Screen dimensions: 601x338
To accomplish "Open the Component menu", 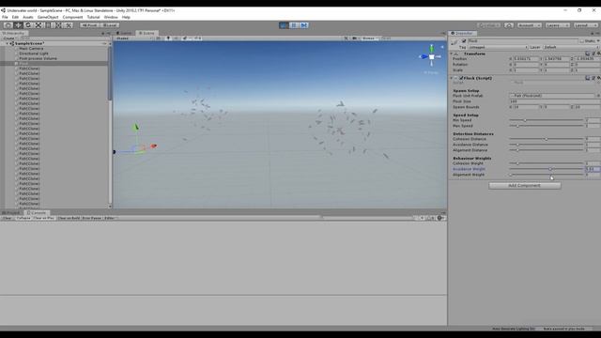I will pyautogui.click(x=72, y=17).
